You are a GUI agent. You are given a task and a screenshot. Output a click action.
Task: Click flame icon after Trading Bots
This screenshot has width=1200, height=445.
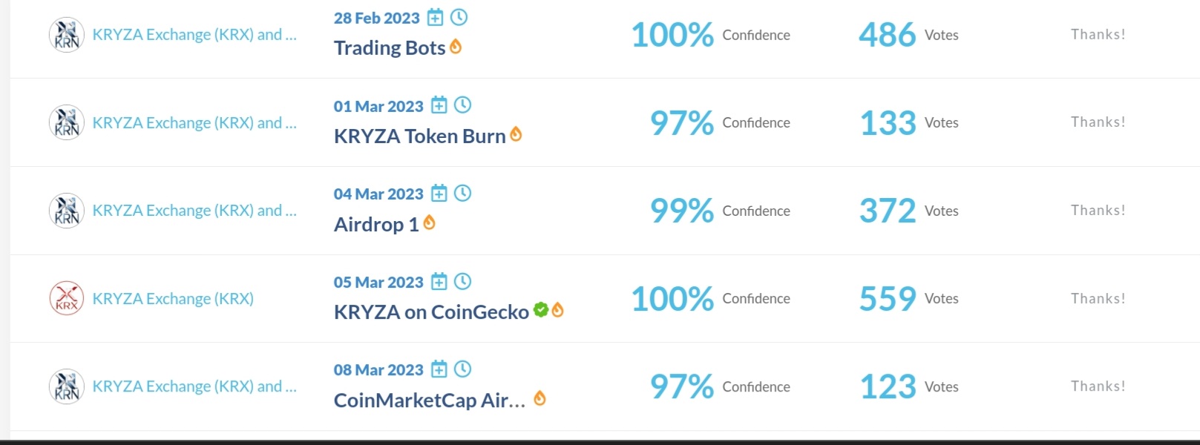pos(456,47)
